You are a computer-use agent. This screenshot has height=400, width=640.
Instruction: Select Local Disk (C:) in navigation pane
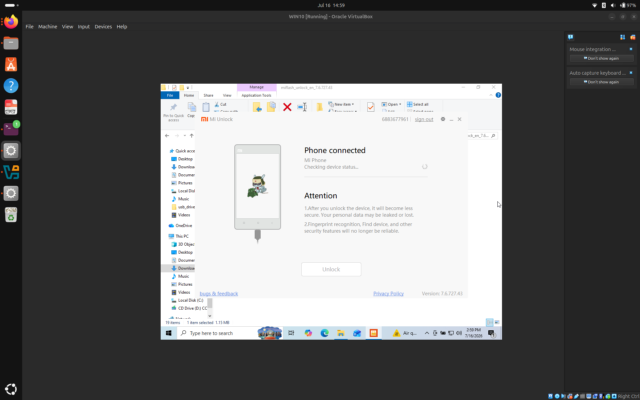187,300
